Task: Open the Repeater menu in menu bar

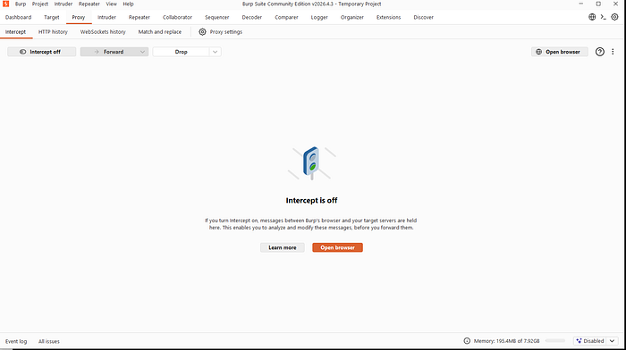Action: [x=89, y=4]
